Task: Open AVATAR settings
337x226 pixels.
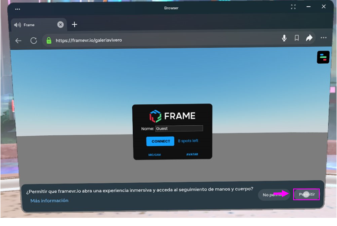Action: click(x=192, y=154)
